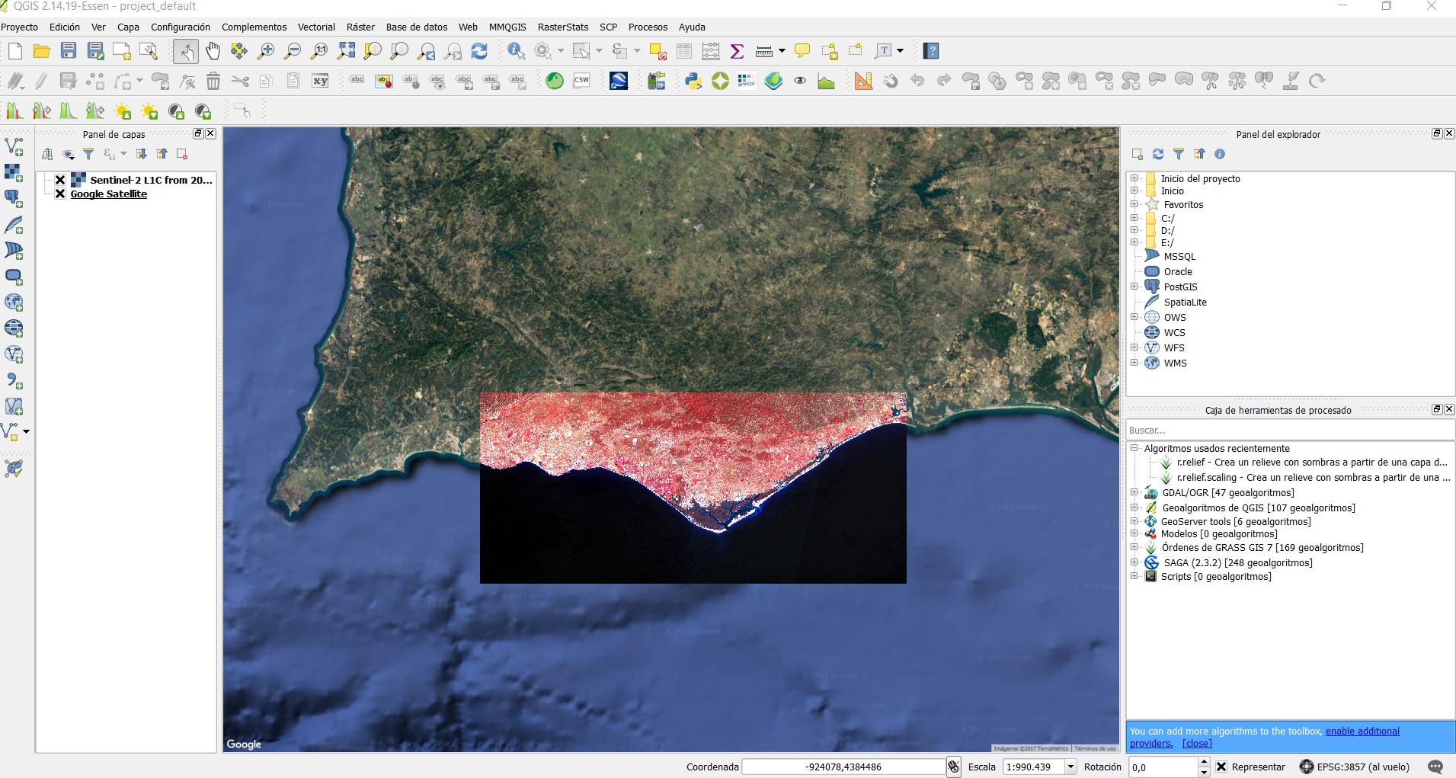This screenshot has height=778, width=1456.
Task: Refresh the Browser panel
Action: [x=1158, y=154]
